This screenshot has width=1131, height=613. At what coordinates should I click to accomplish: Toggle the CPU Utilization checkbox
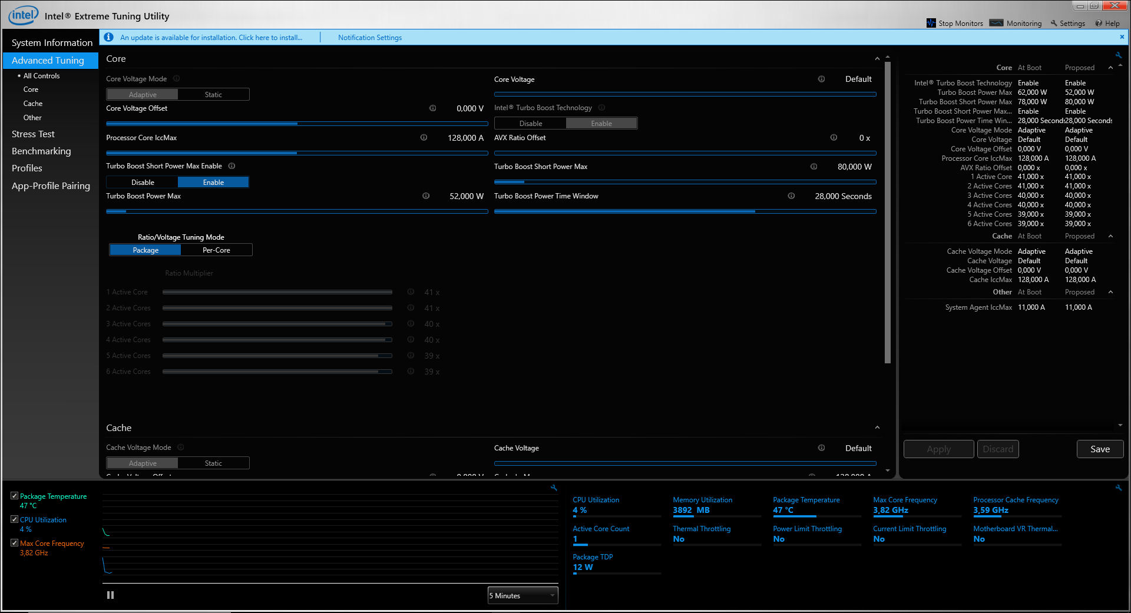15,519
